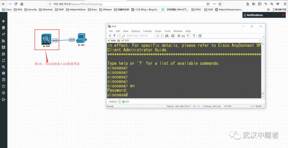Image resolution: width=288 pixels, height=148 pixels.
Task: Click the Find binoculars icon
Action: [167, 36]
